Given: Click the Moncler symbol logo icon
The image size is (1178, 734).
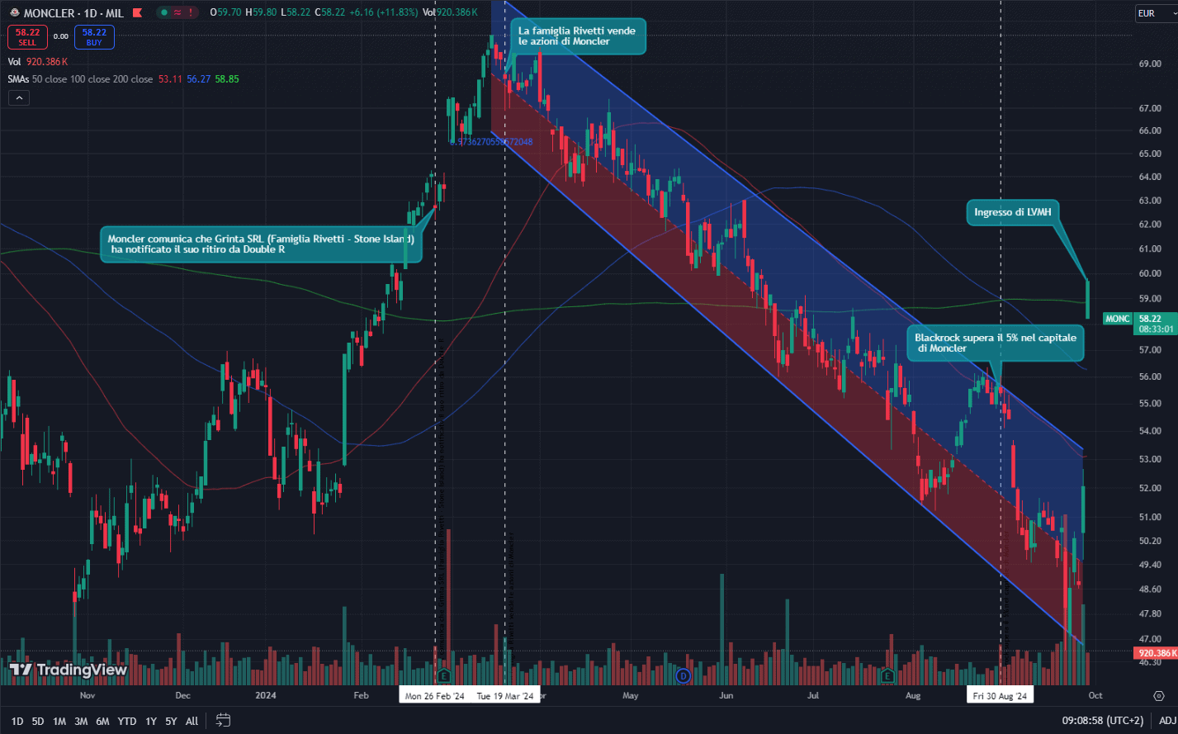Looking at the screenshot, I should (x=14, y=13).
